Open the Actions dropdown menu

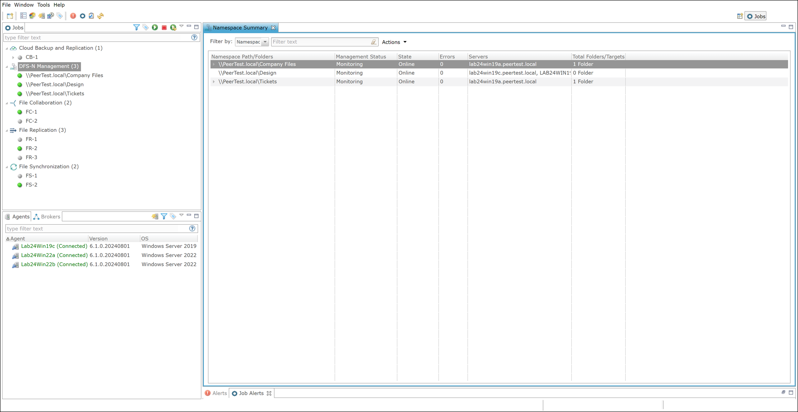pos(394,42)
